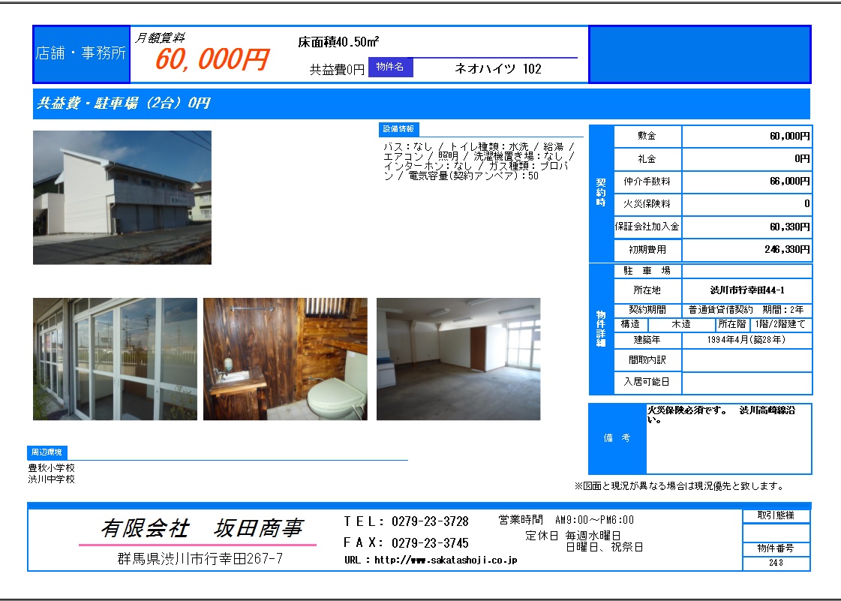Click the building exterior photo
This screenshot has width=841, height=601.
point(122,197)
